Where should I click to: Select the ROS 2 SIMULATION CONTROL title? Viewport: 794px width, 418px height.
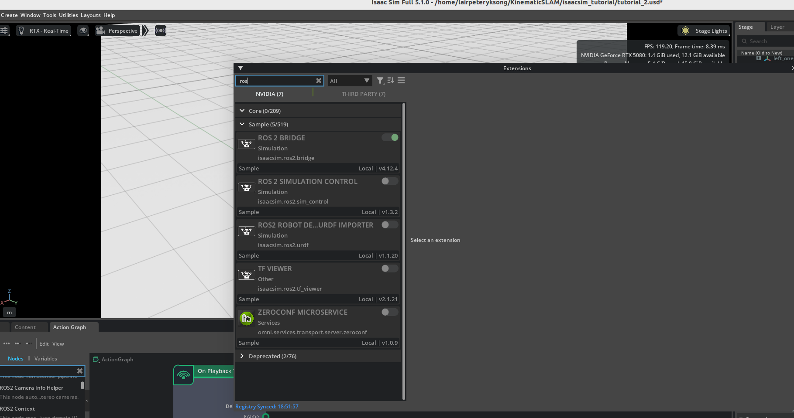tap(308, 181)
